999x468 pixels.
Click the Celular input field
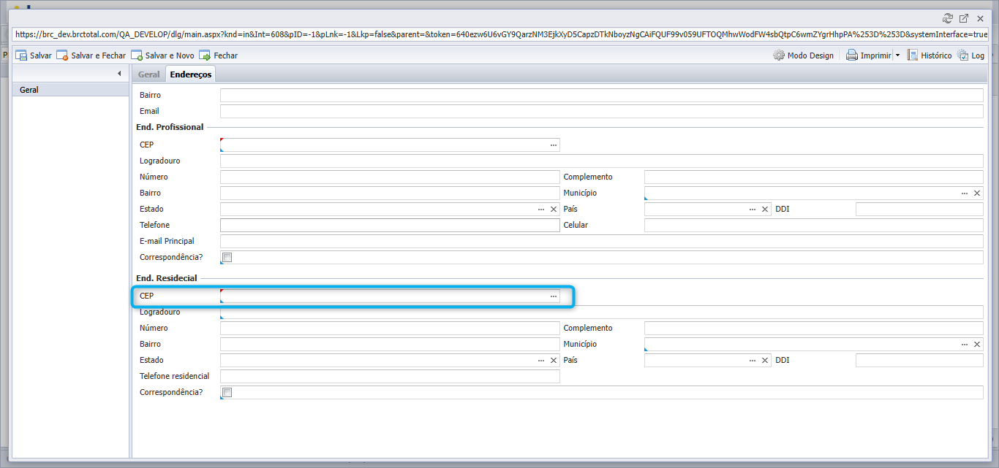coord(813,225)
